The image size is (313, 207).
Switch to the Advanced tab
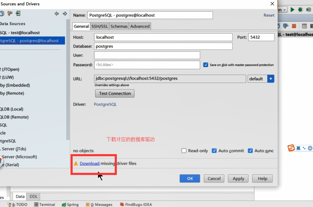[140, 26]
